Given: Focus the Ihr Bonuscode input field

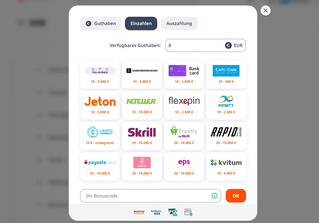Looking at the screenshot, I should point(150,196).
